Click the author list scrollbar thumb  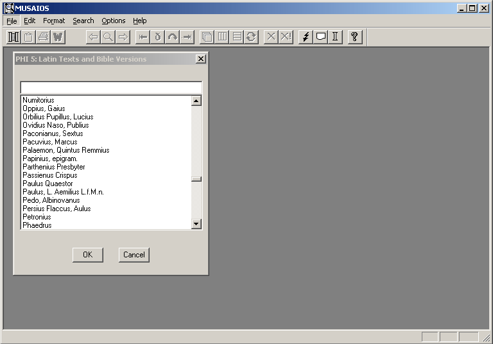[x=196, y=179]
